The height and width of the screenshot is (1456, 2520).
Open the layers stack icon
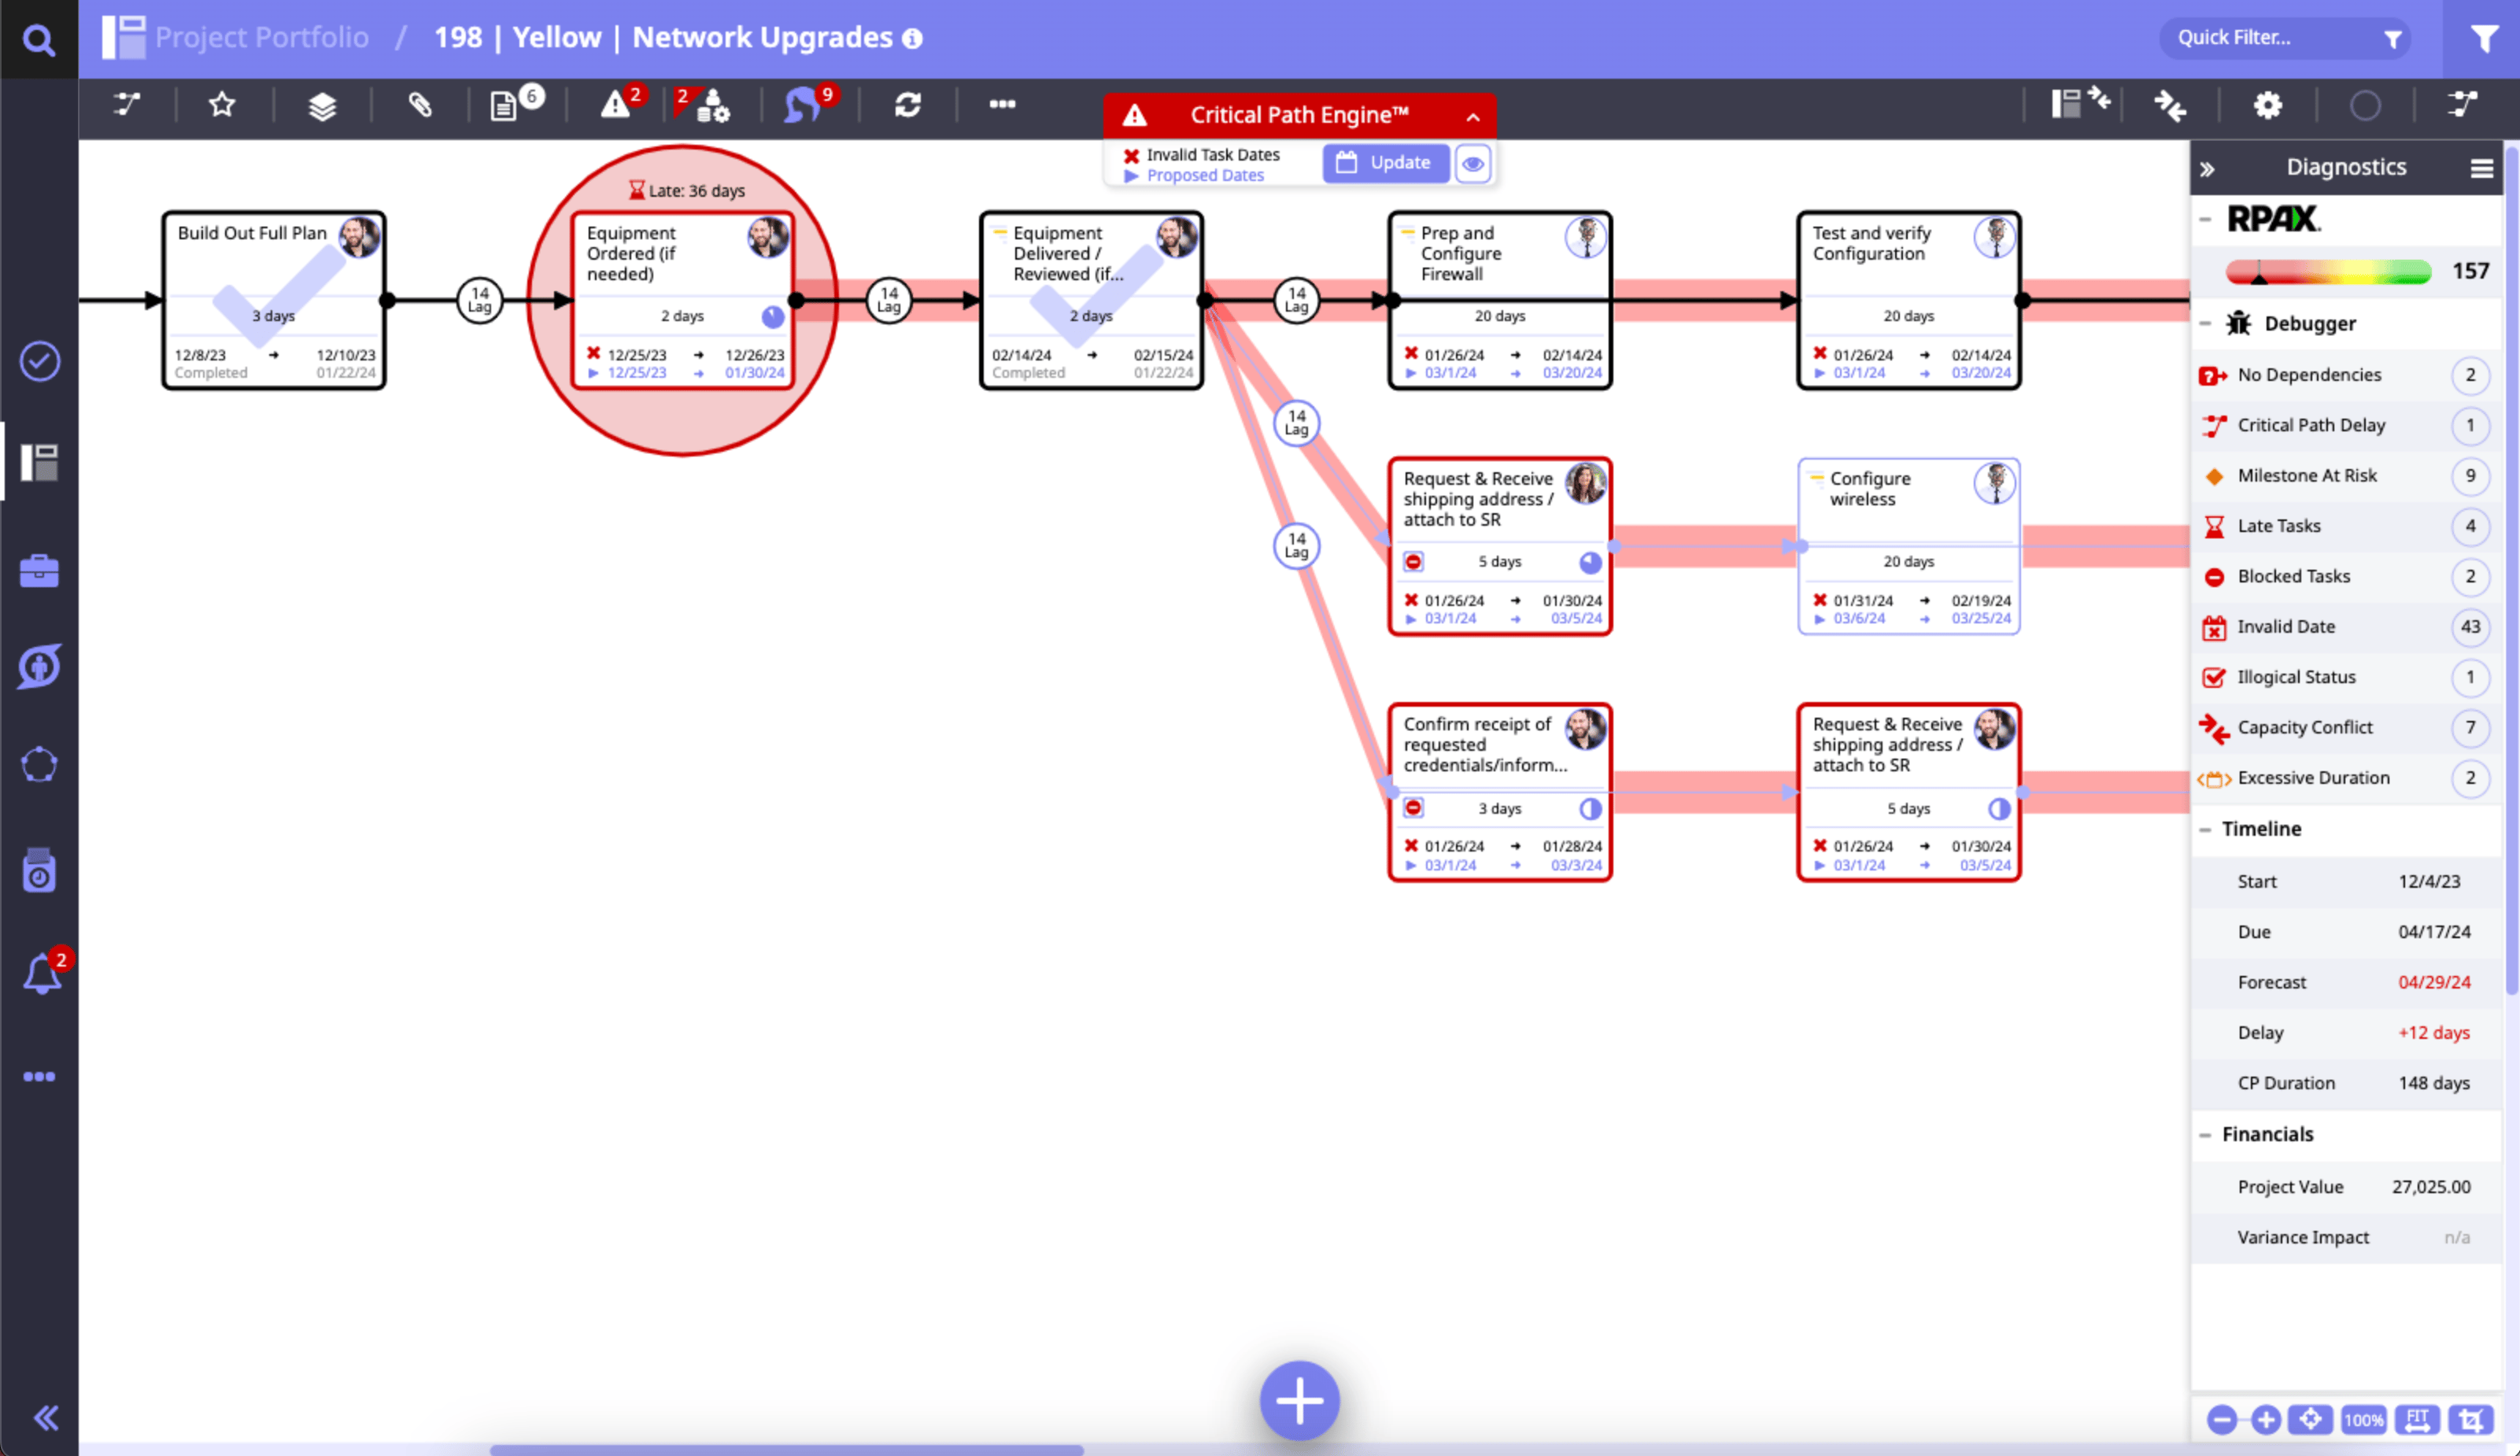[x=322, y=105]
